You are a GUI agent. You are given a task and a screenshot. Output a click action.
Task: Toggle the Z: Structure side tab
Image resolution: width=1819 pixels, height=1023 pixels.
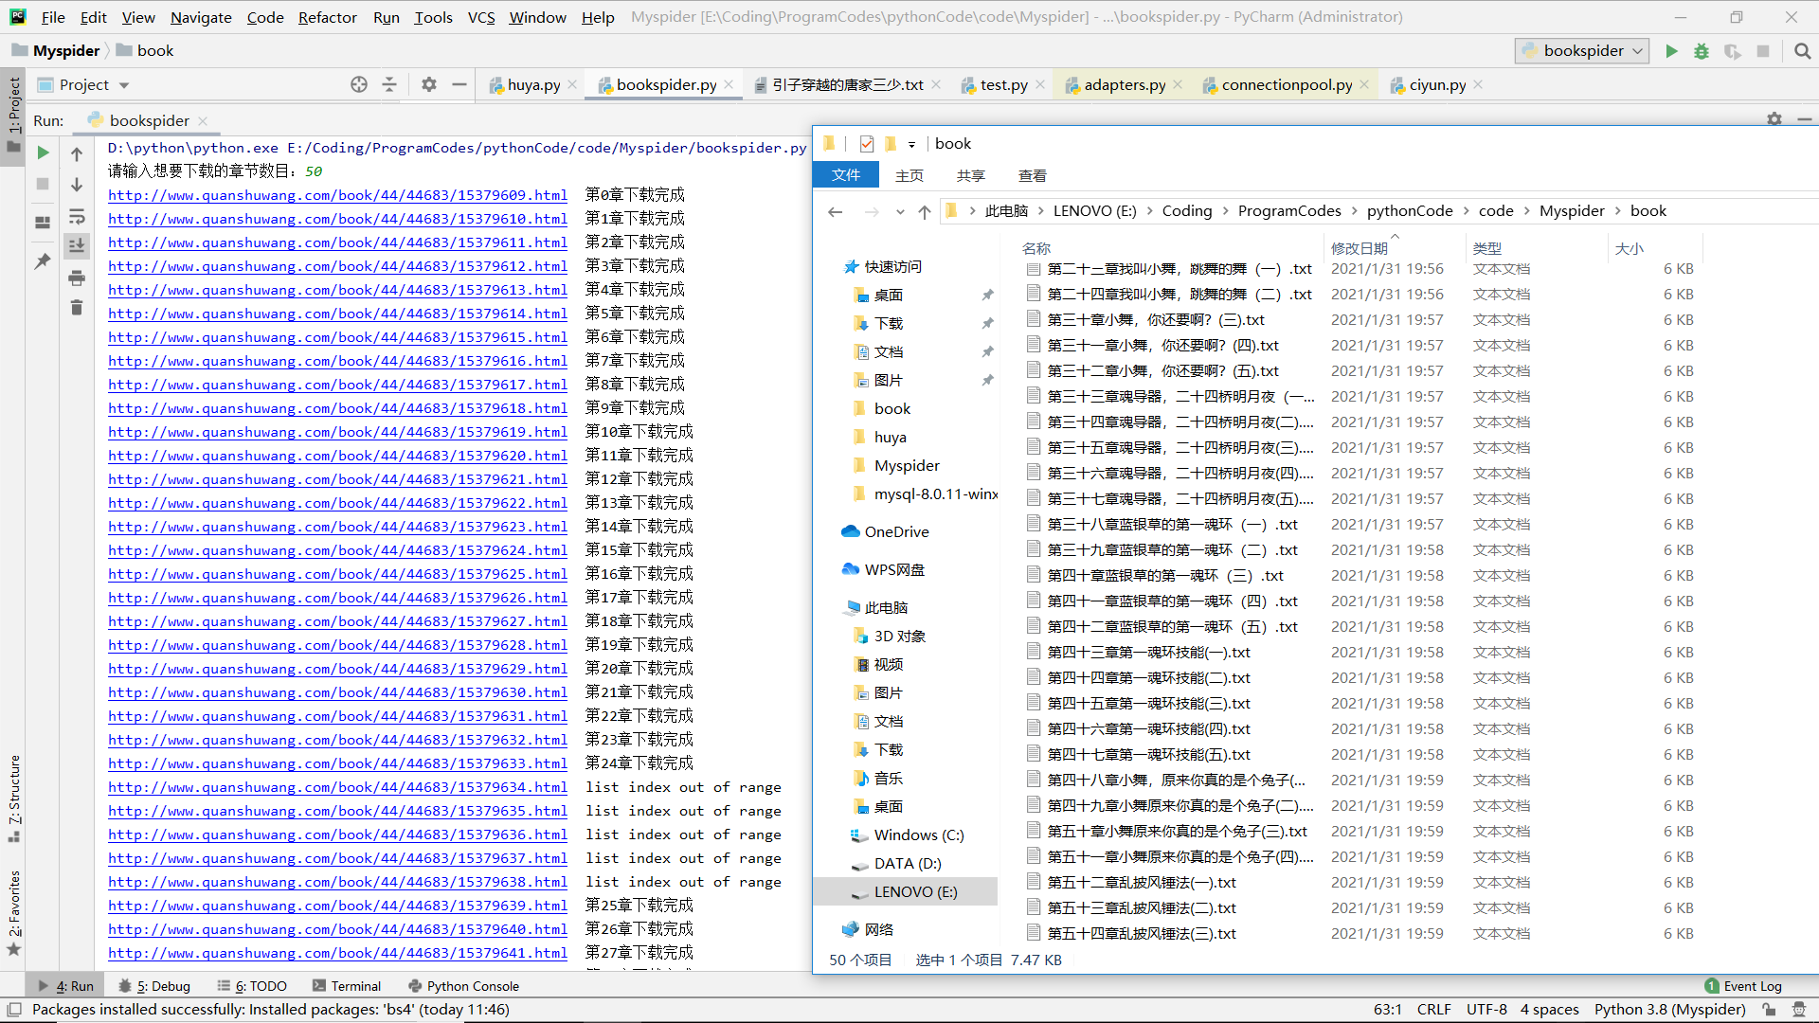click(13, 799)
